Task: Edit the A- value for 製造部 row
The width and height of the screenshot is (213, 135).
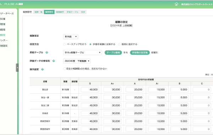Action: tap(157, 89)
